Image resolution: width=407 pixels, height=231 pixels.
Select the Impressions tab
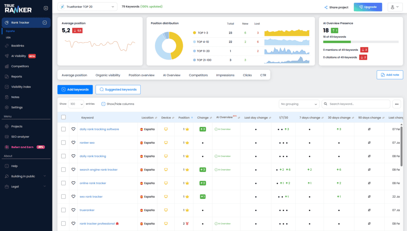(225, 75)
